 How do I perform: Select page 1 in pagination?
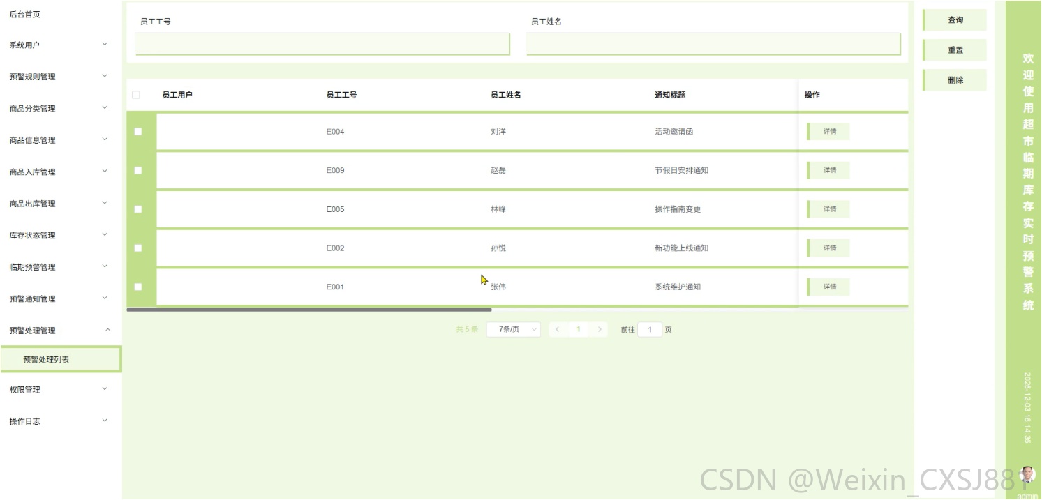[579, 329]
